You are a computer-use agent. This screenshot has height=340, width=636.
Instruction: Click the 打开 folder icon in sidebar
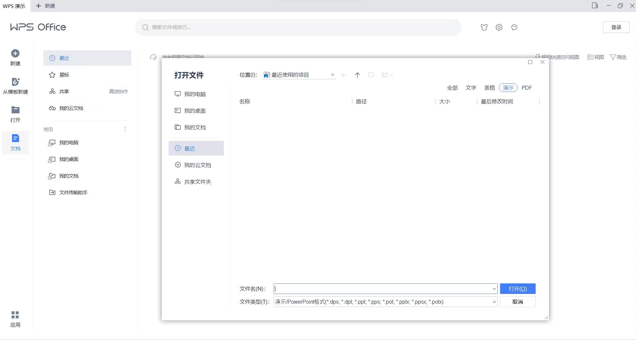pos(15,110)
